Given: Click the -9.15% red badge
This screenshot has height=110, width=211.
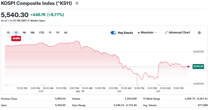Looking at the screenshot, I should (x=16, y=38).
